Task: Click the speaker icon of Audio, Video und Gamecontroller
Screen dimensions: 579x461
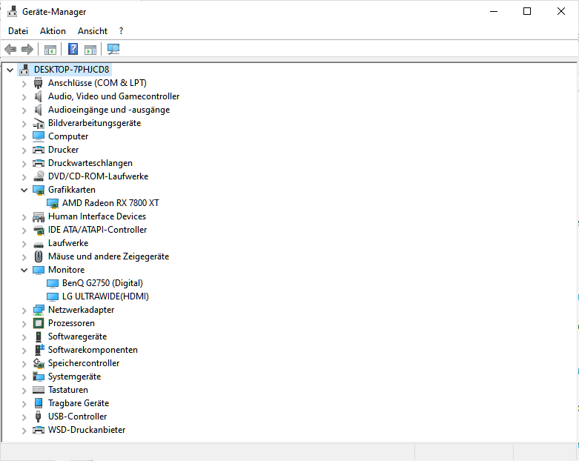Action: (38, 96)
